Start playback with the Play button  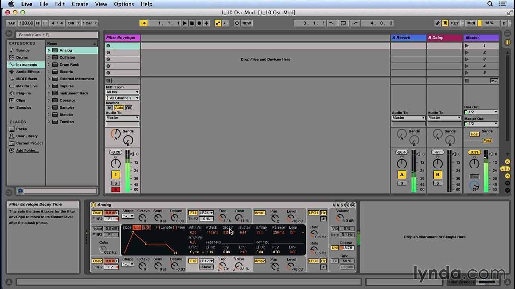185,23
